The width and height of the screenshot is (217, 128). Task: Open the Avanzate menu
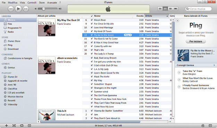pos(52,2)
